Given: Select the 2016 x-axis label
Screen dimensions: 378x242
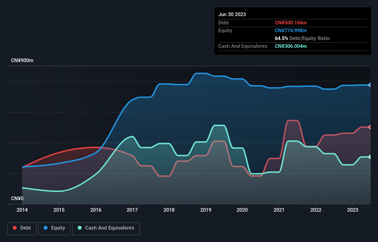Looking at the screenshot, I should click(x=96, y=210).
